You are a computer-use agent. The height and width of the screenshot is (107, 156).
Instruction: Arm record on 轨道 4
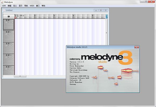point(12,57)
